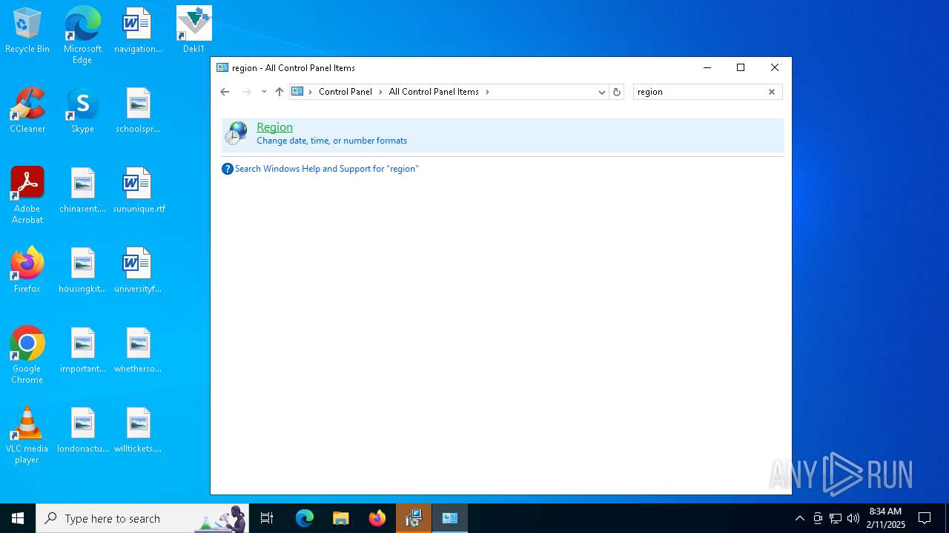
Task: Open the address bar history dropdown
Action: pos(602,92)
